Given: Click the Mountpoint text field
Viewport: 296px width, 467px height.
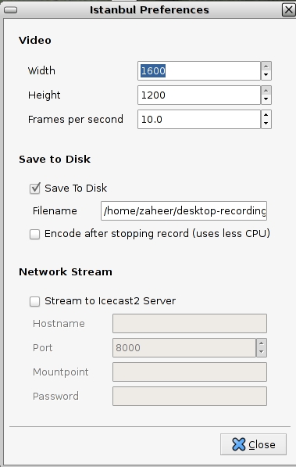Looking at the screenshot, I should 190,372.
